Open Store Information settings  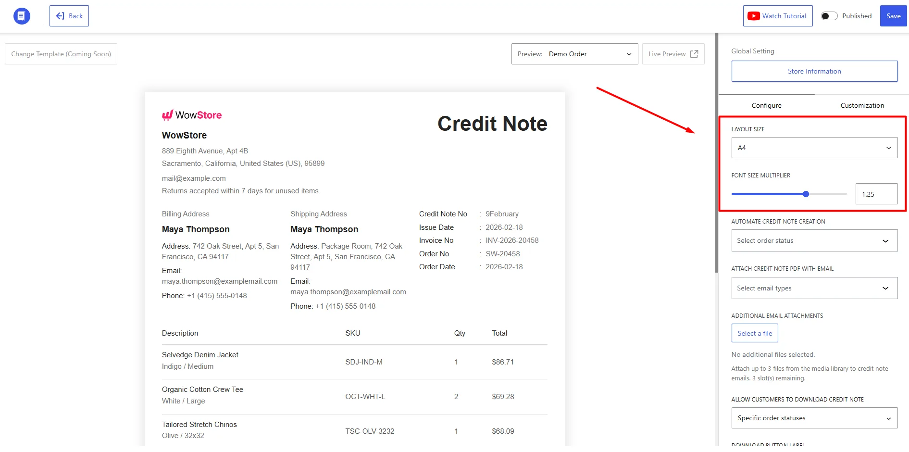click(x=814, y=71)
